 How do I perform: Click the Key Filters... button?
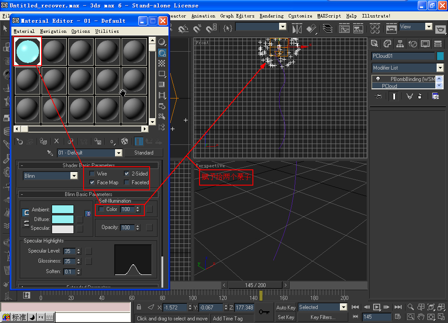323,317
